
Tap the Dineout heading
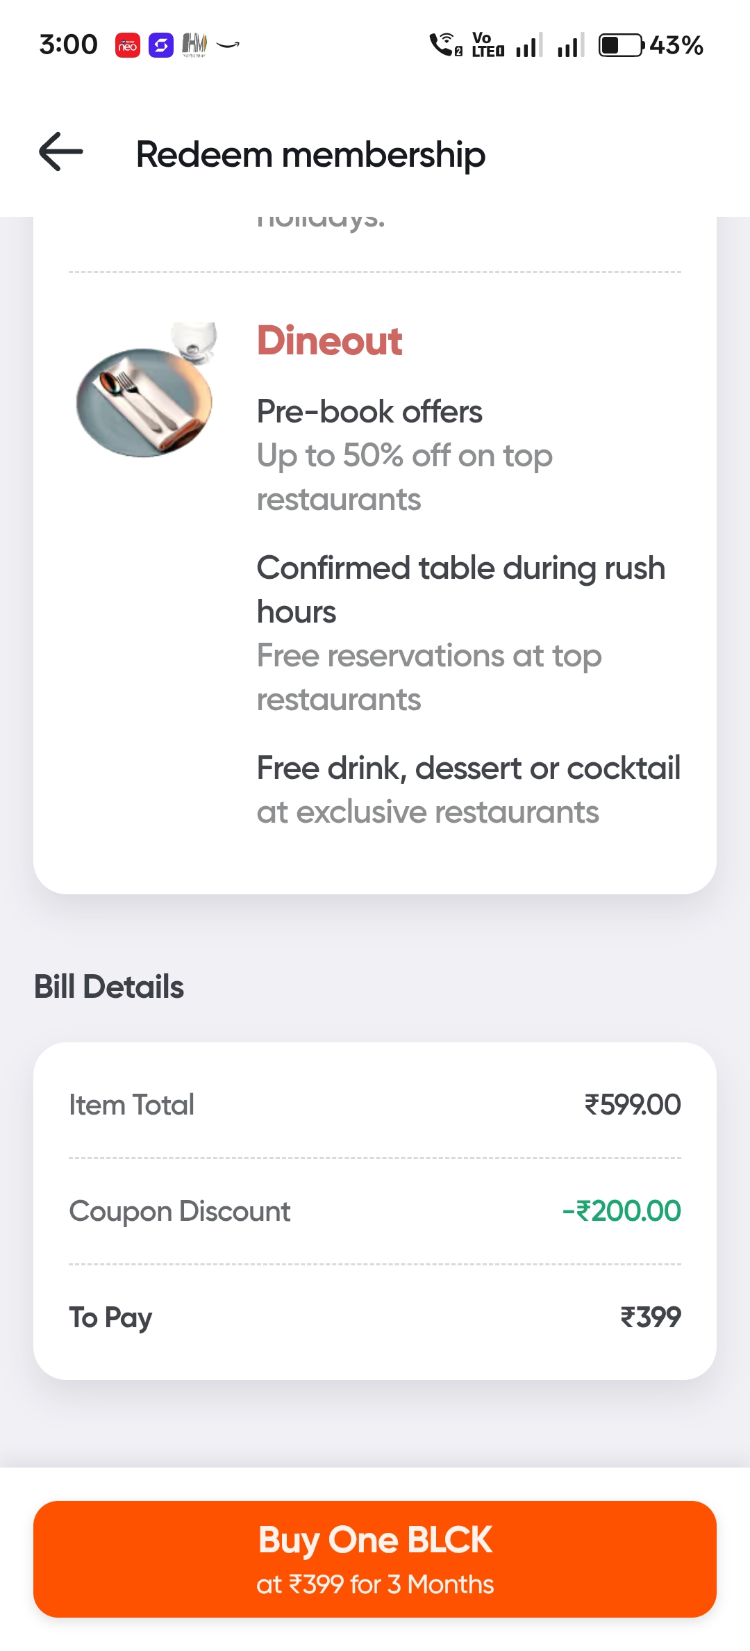click(330, 341)
